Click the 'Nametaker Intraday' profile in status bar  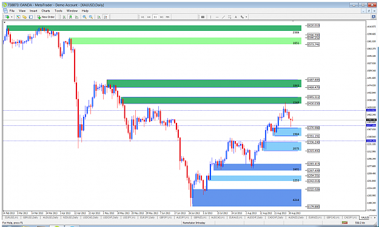click(x=194, y=223)
